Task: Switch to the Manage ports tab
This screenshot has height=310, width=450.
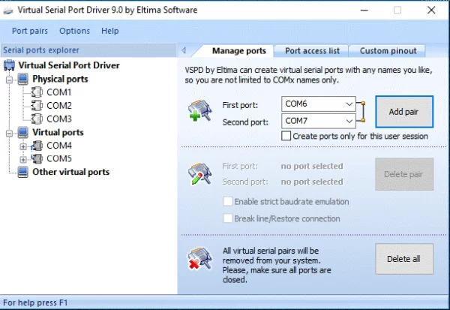Action: [238, 51]
